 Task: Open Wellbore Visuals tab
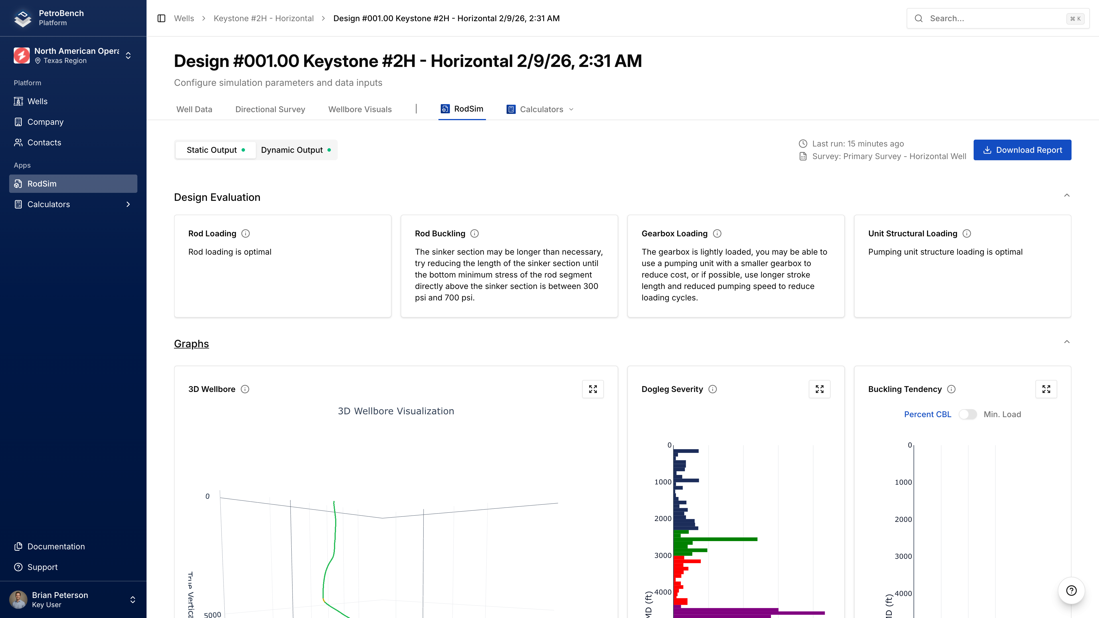pyautogui.click(x=360, y=109)
